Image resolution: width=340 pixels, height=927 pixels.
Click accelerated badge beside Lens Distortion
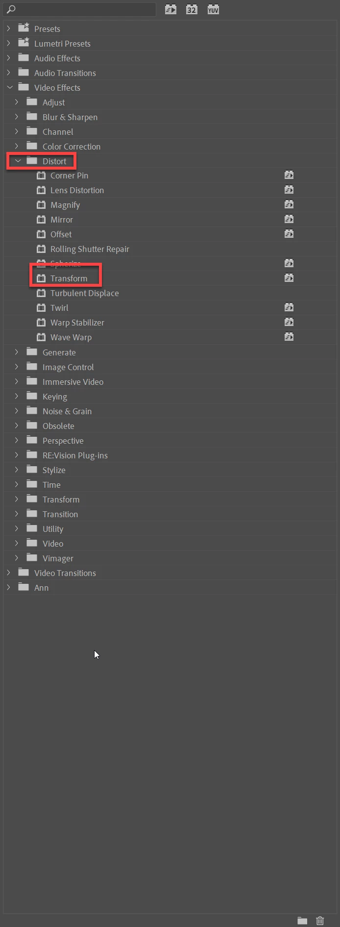(289, 190)
